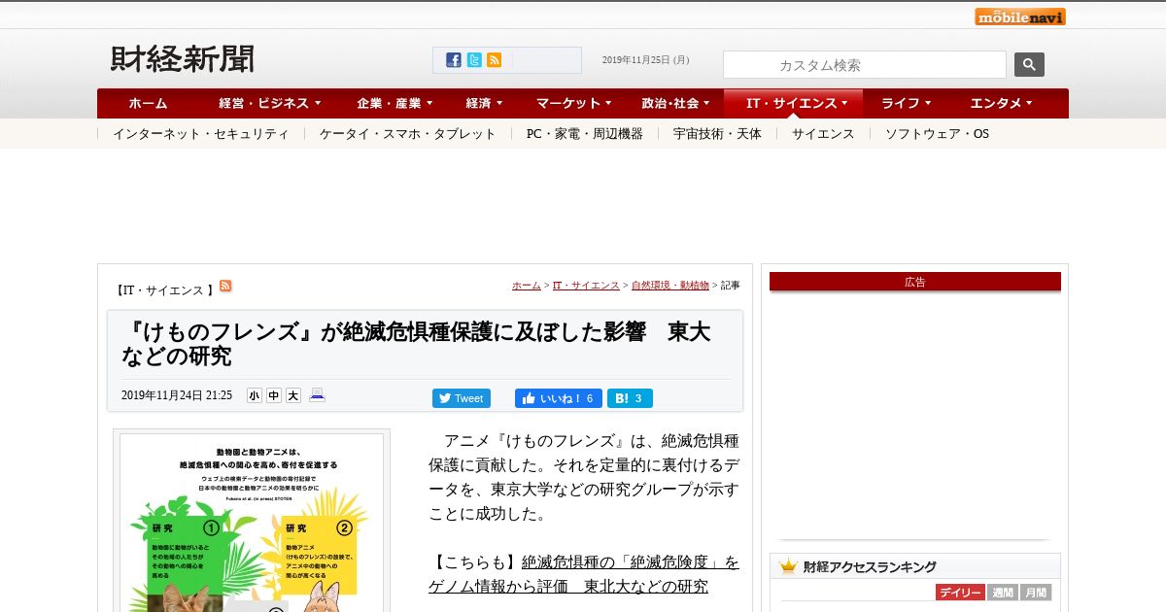The image size is (1166, 612).
Task: Open ソフトウェア・OS subcategory
Action: click(x=937, y=134)
